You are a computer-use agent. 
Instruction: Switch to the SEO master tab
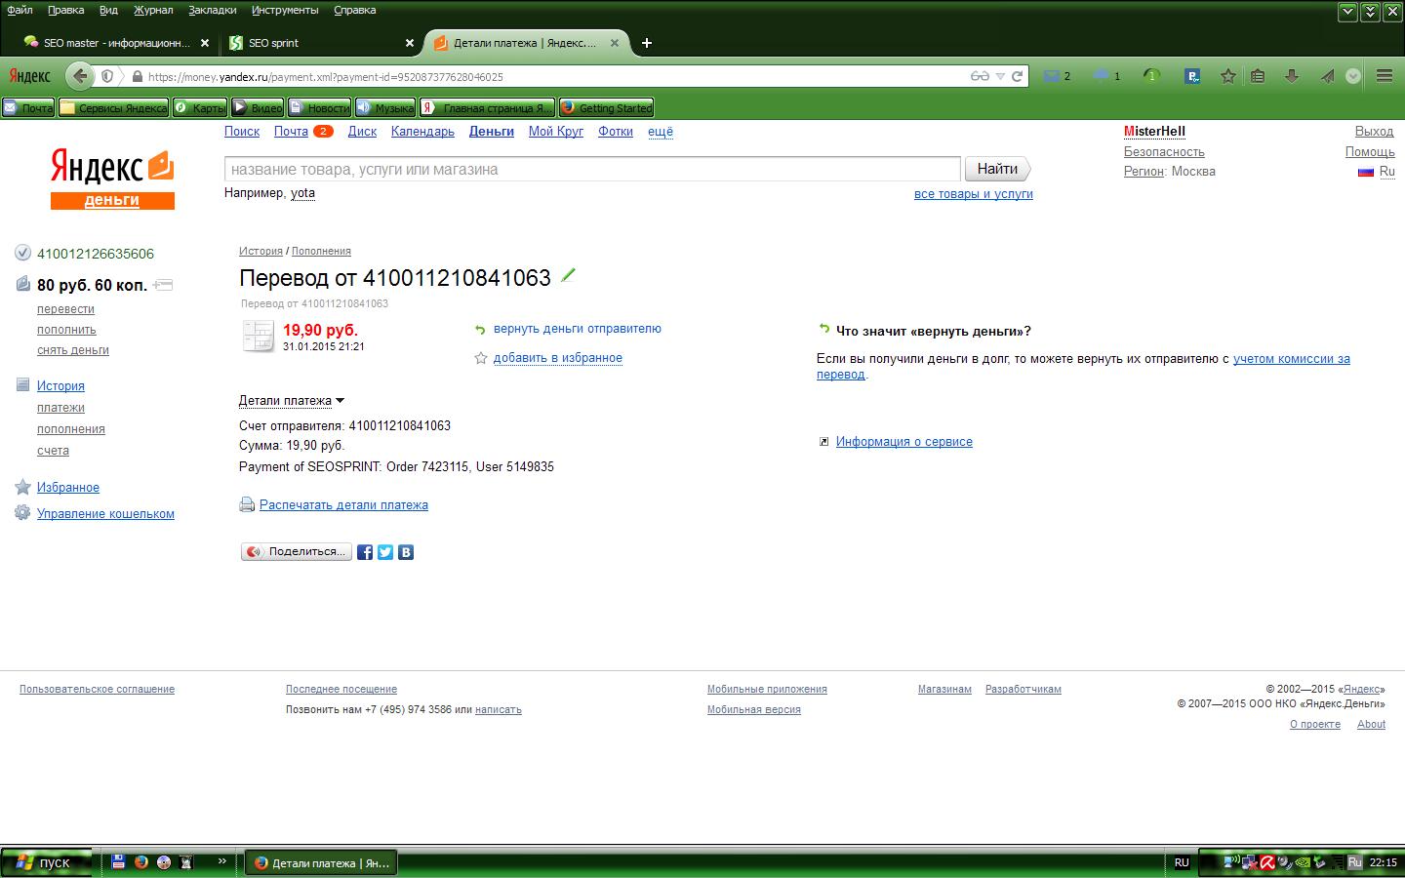(x=116, y=43)
